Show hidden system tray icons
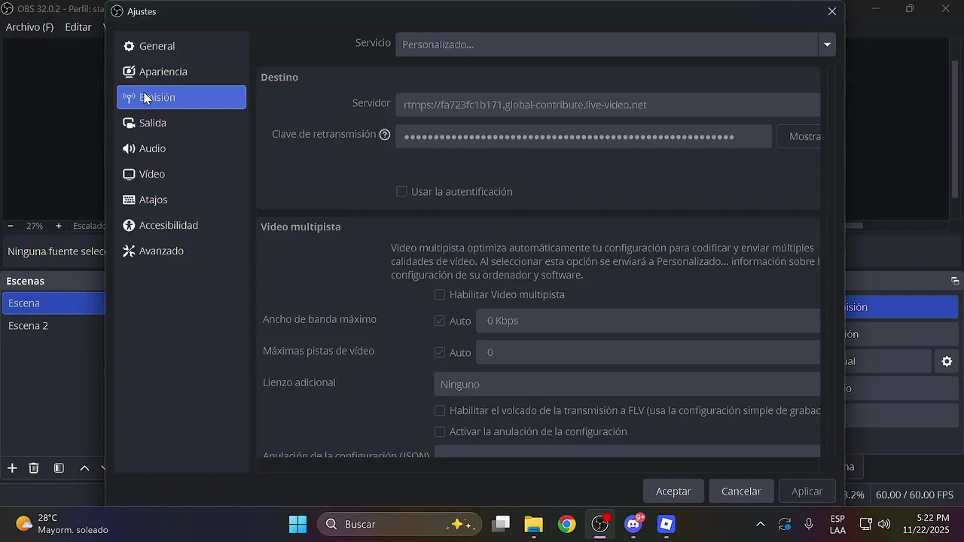Screen dimensions: 964x542 (x=761, y=524)
